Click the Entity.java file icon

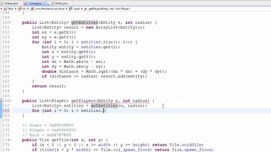(x=53, y=3)
